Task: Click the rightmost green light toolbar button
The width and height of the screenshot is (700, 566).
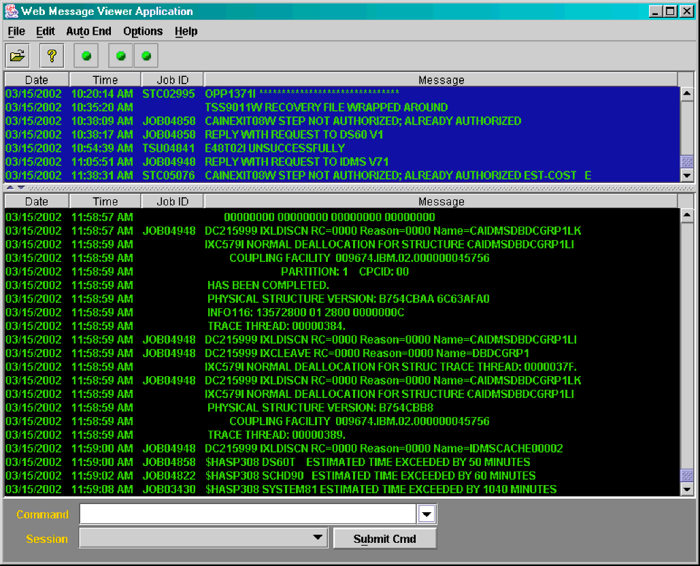Action: click(146, 56)
